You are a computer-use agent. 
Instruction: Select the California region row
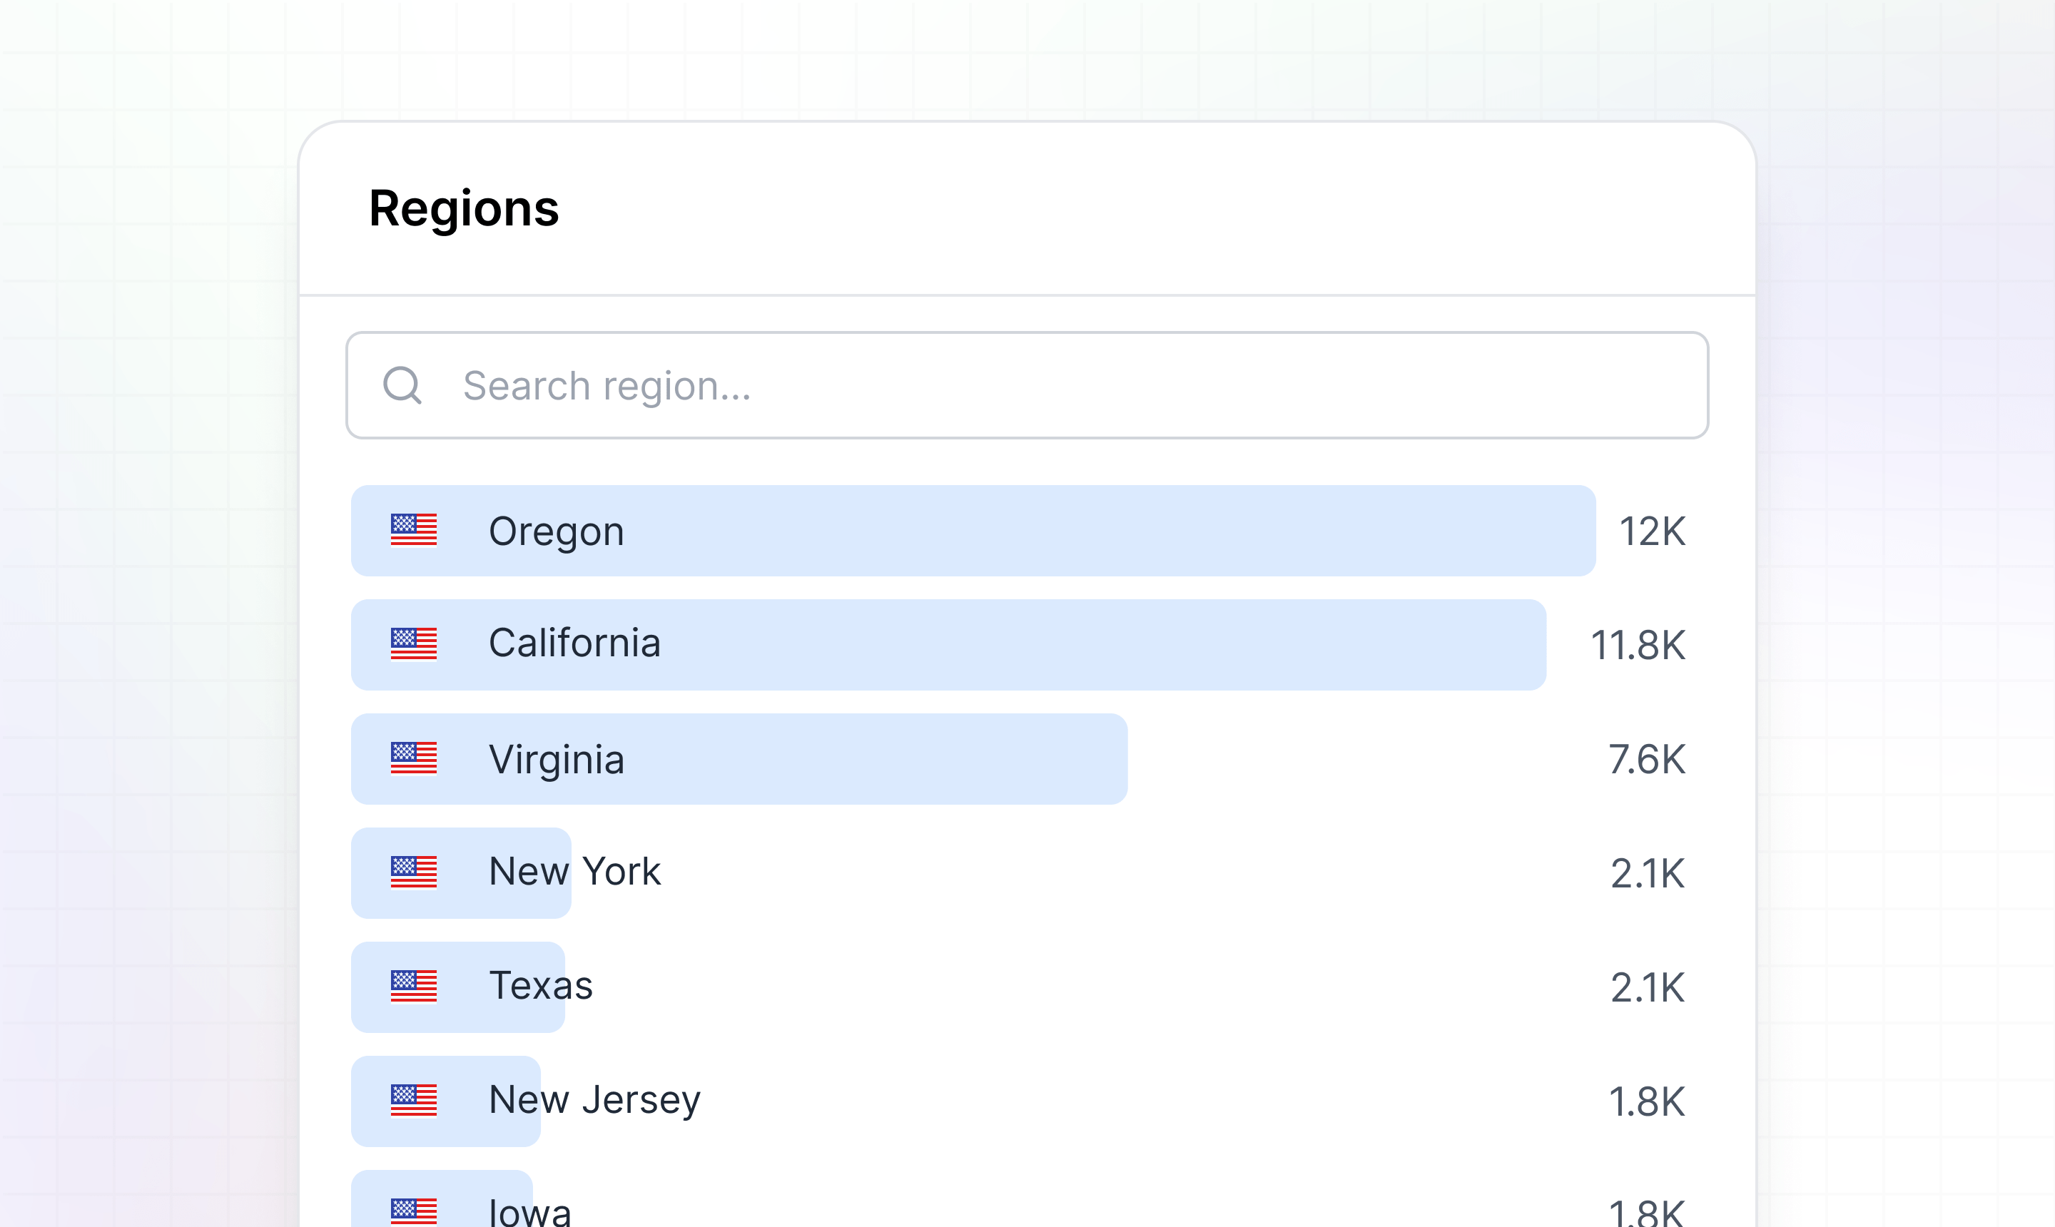pyautogui.click(x=948, y=645)
